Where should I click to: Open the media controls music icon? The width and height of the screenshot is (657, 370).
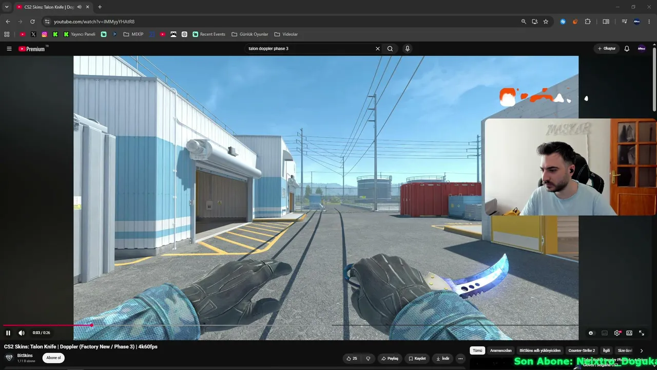(x=624, y=22)
